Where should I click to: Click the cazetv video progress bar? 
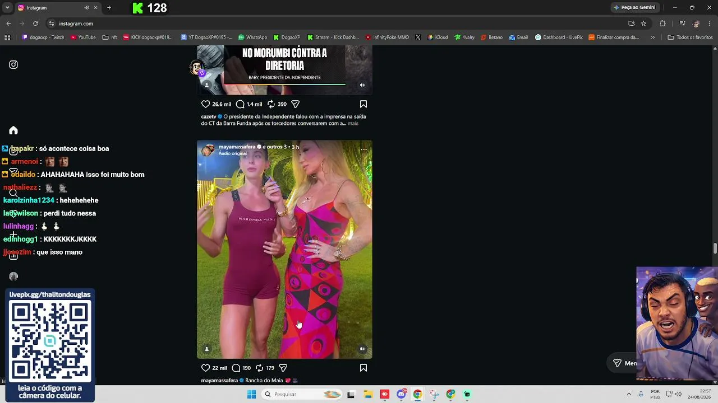click(x=284, y=85)
